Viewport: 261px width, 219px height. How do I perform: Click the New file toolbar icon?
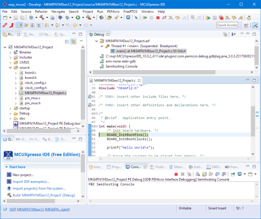point(5,17)
